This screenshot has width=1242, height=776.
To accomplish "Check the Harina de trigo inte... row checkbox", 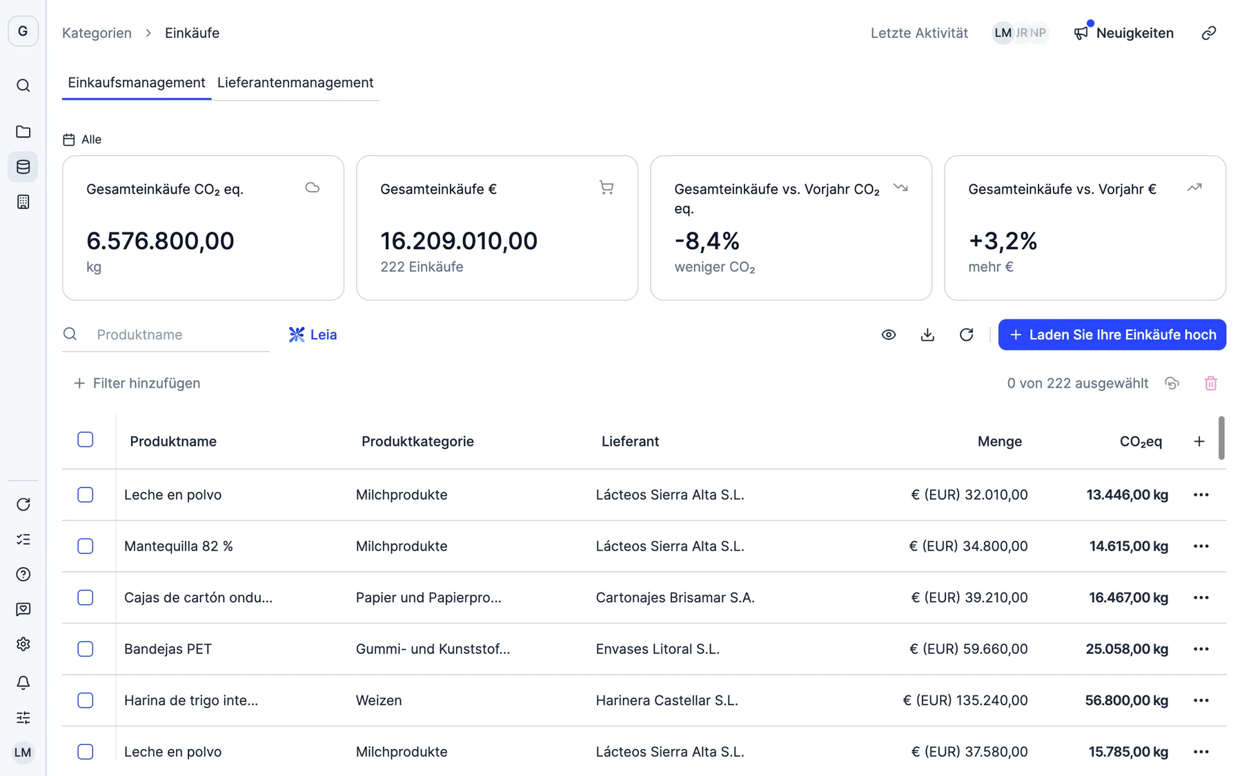I will (86, 701).
